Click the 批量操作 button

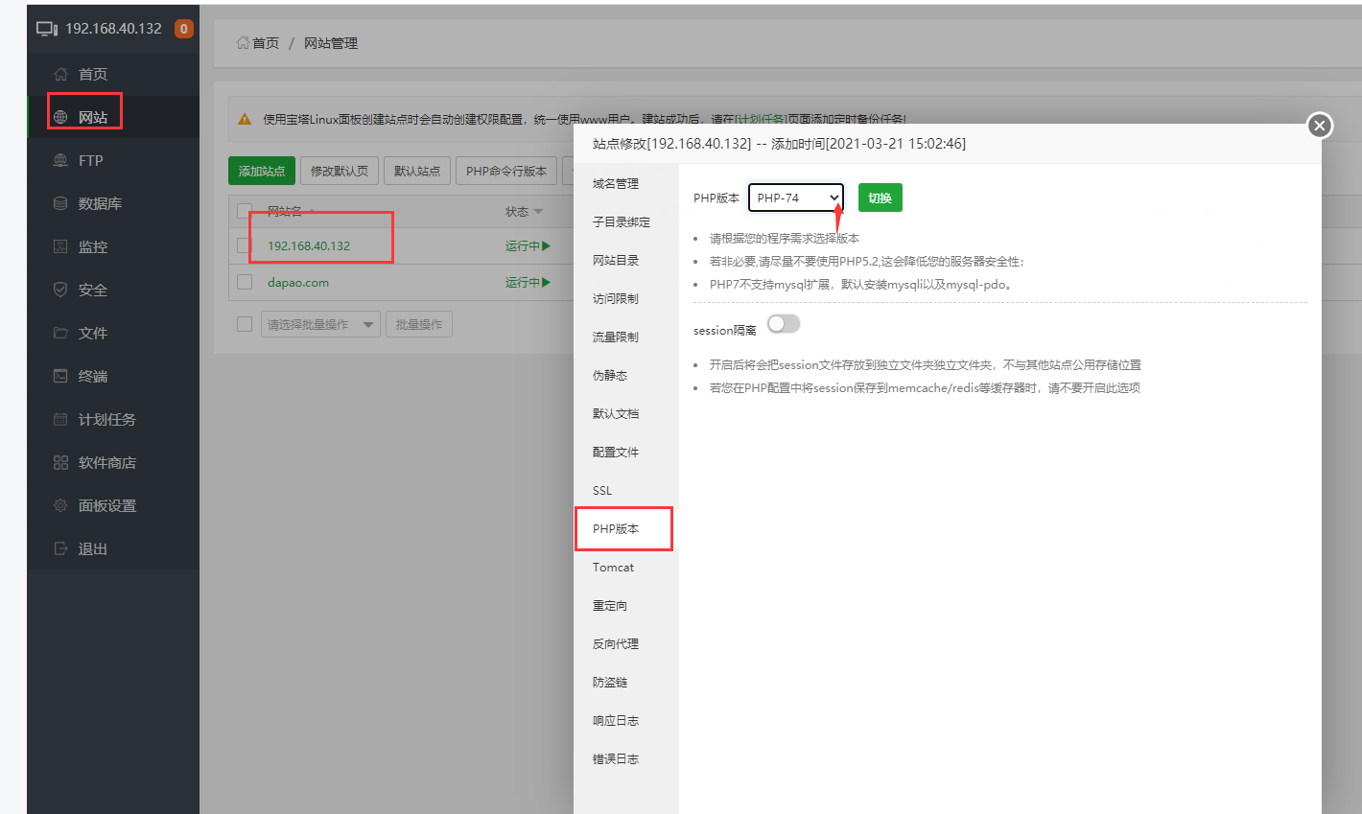point(419,324)
